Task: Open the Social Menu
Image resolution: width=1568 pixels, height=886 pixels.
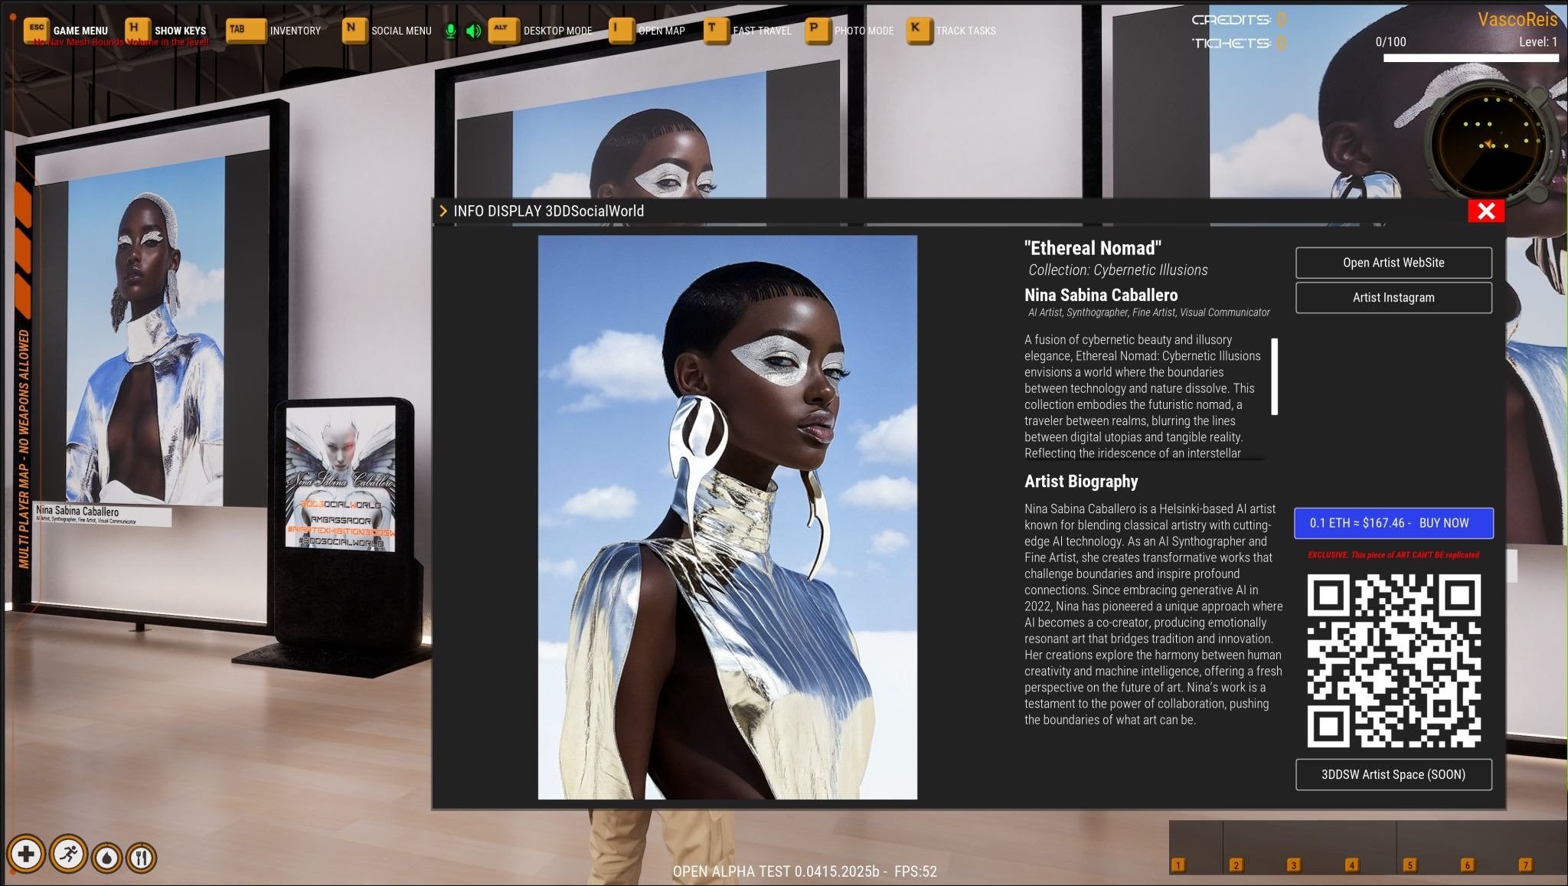Action: pyautogui.click(x=401, y=31)
